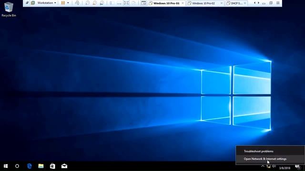
Task: Open the volume control tray icon
Action: [x=274, y=166]
